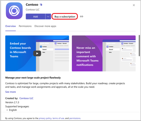Image resolution: width=141 pixels, height=121 pixels.
Task: Open the Discover more apps tab
Action: click(45, 26)
